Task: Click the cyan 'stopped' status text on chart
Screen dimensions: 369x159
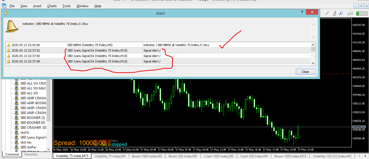Action: tap(119, 145)
